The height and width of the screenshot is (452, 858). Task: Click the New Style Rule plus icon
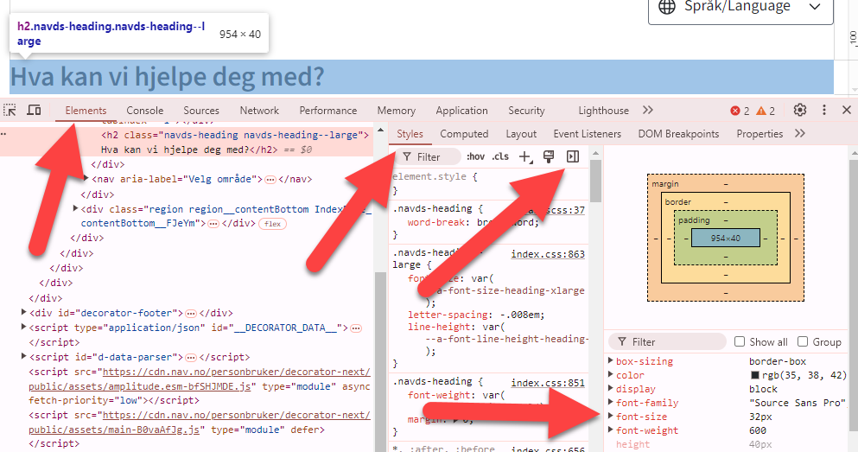click(x=525, y=157)
